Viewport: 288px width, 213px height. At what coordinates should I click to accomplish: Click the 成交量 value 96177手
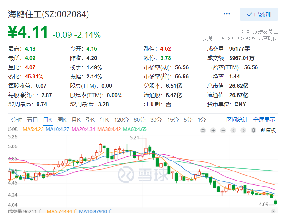click(x=240, y=49)
